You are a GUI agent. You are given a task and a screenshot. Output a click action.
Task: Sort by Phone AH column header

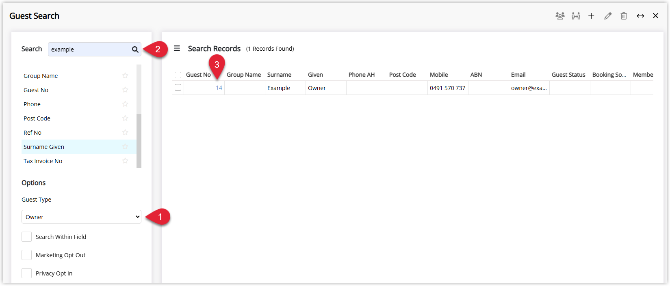[x=362, y=75]
